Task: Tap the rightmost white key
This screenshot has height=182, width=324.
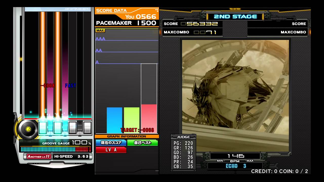Action: tap(87, 128)
